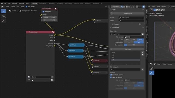
Task: Toggle the Backdrop button
Action: pos(115,7)
